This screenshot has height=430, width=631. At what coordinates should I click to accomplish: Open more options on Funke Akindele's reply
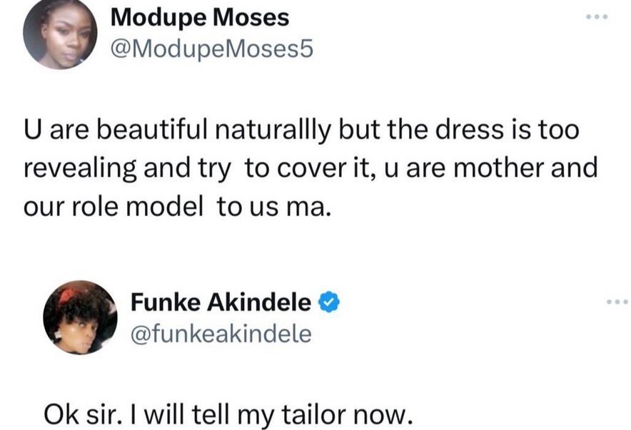click(x=615, y=302)
